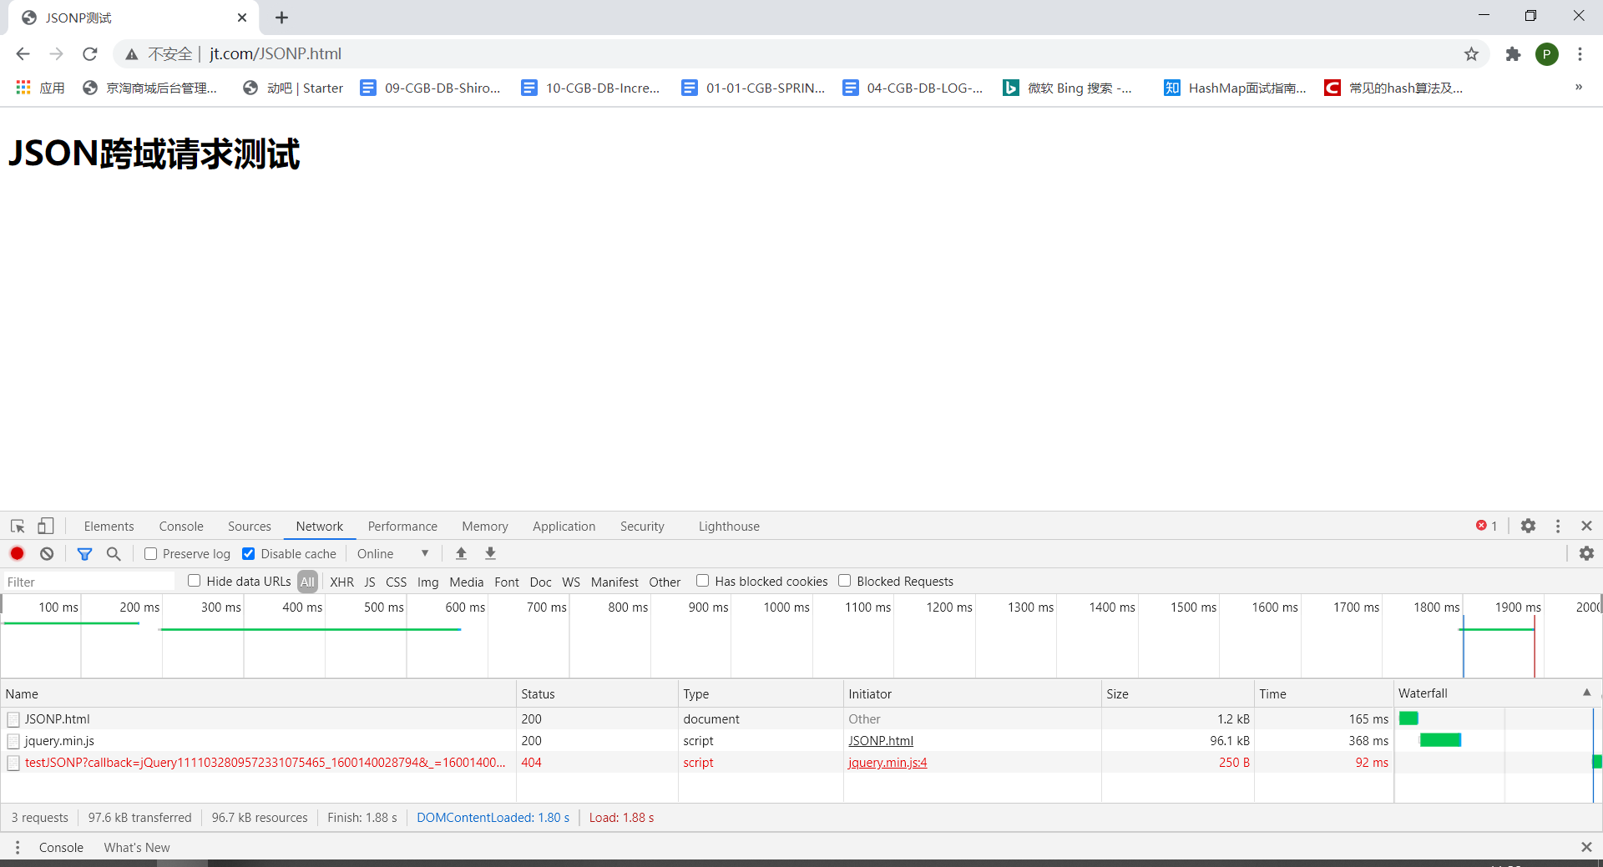Filter requests by Doc
The image size is (1603, 867).
pos(540,582)
